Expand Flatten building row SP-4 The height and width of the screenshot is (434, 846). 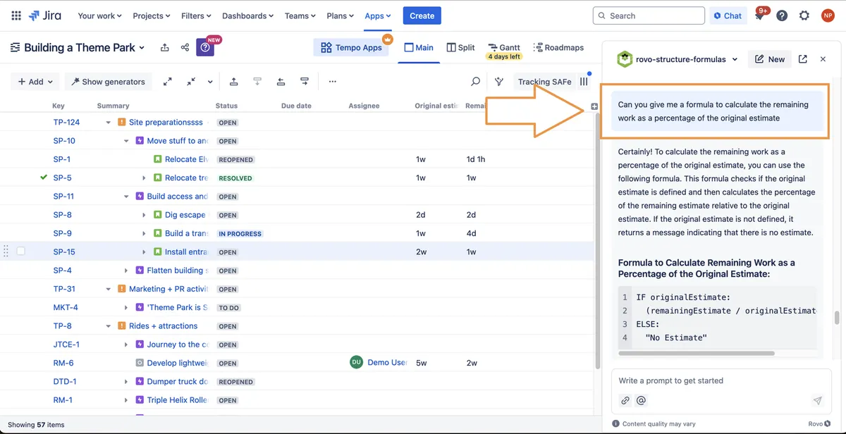[x=126, y=271]
